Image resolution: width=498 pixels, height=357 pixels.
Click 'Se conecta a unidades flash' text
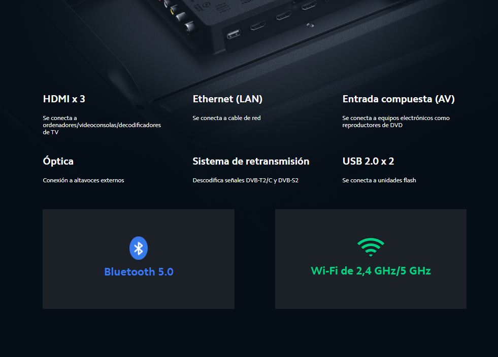coord(379,180)
